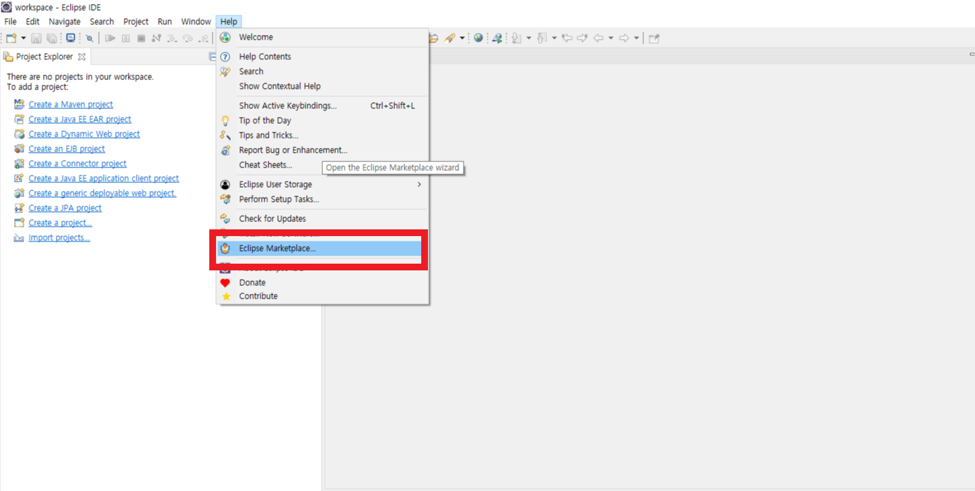The height and width of the screenshot is (491, 975).
Task: Close the Project Explorer view tab
Action: 82,56
